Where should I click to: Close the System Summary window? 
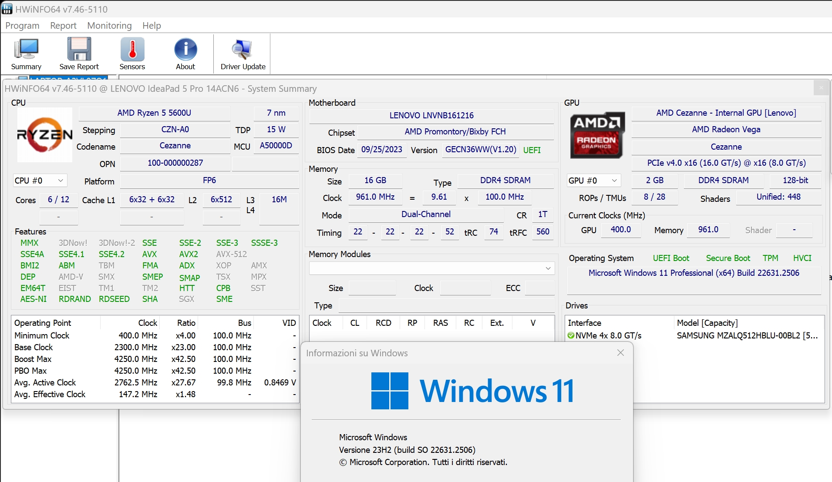point(821,88)
